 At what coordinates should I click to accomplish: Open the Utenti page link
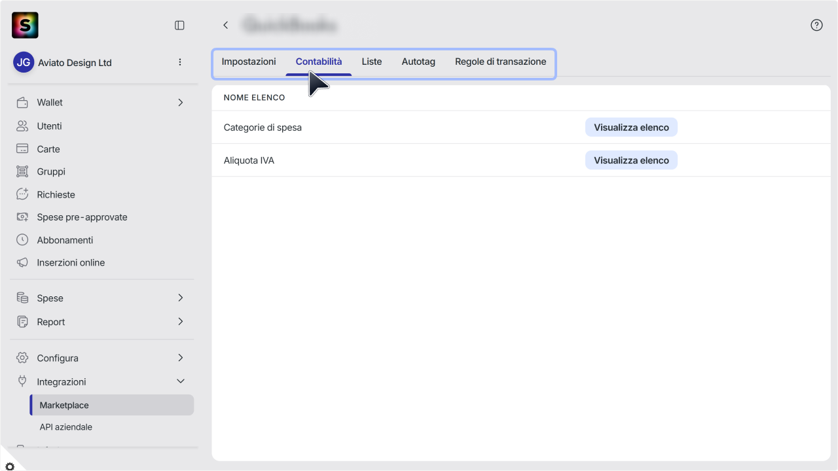50,126
